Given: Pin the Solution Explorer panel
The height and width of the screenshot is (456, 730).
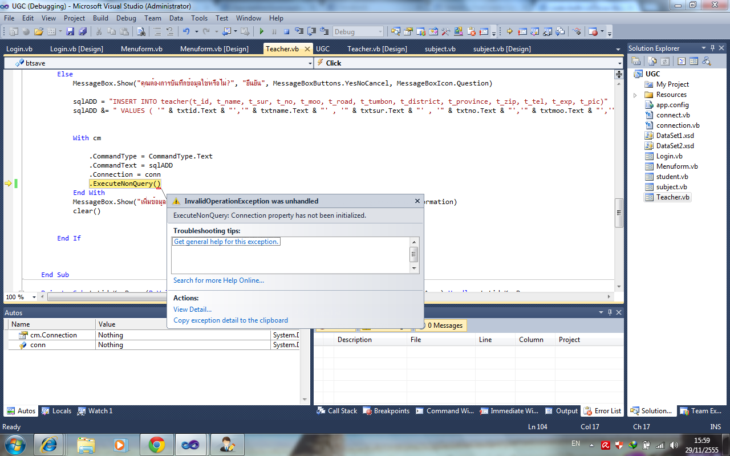Looking at the screenshot, I should click(x=713, y=48).
